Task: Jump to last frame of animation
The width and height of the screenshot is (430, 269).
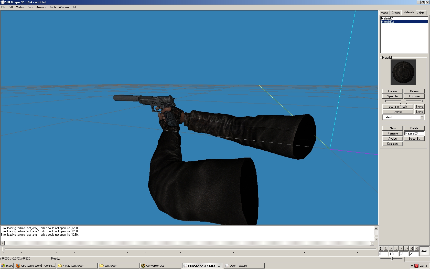Action: [x=417, y=249]
